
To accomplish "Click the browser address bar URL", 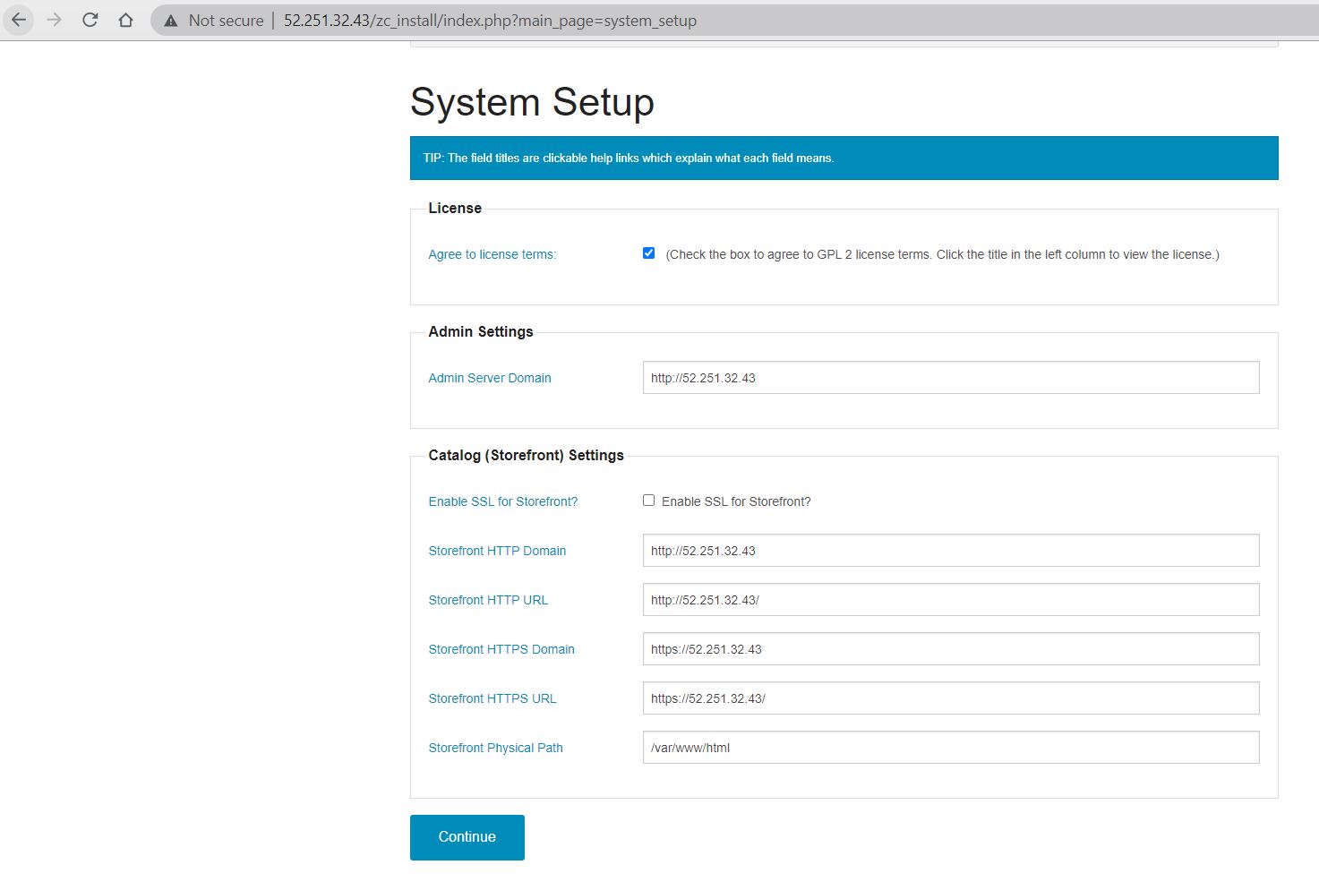I will pos(490,21).
